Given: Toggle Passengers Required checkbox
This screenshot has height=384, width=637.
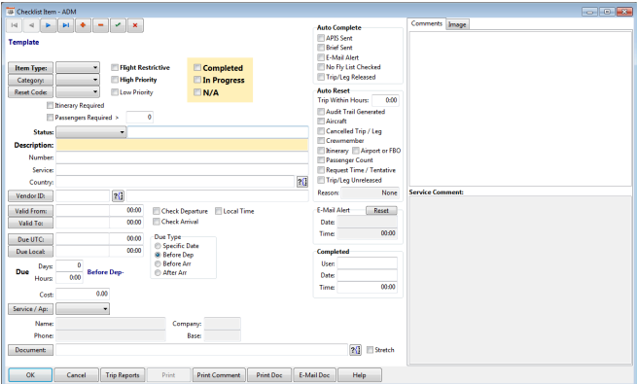Looking at the screenshot, I should click(x=50, y=118).
